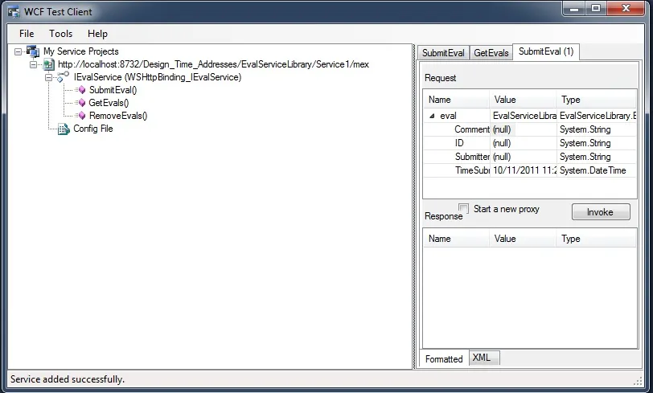
Task: Click the Request grid Value column header
Action: [x=523, y=100]
